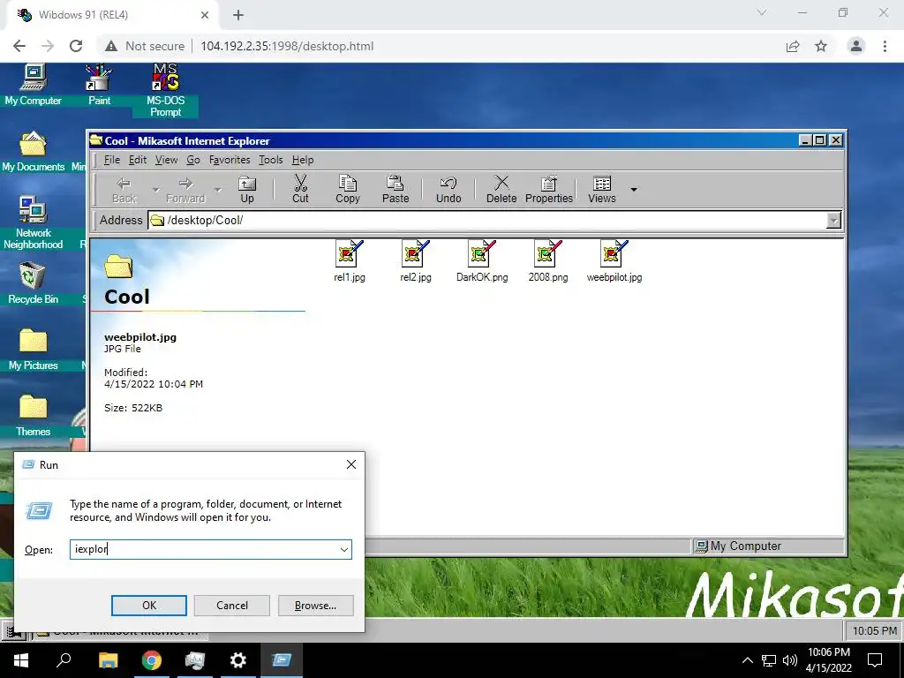
Task: Open the Go menu
Action: click(193, 160)
